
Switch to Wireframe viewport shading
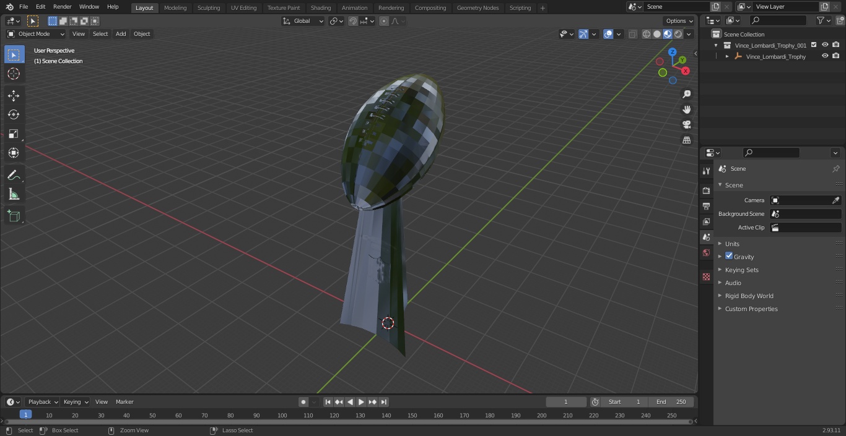click(x=646, y=35)
